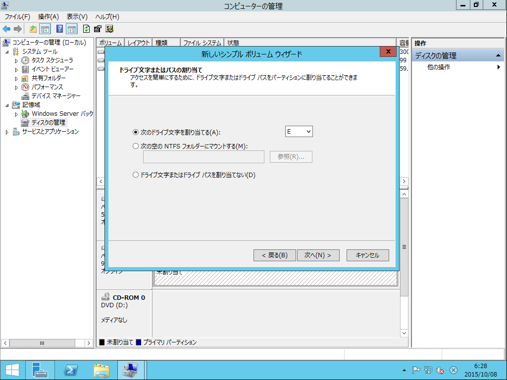Select 'Assign the following drive letter' radio button
Screen dimensions: 507x380
click(136, 132)
